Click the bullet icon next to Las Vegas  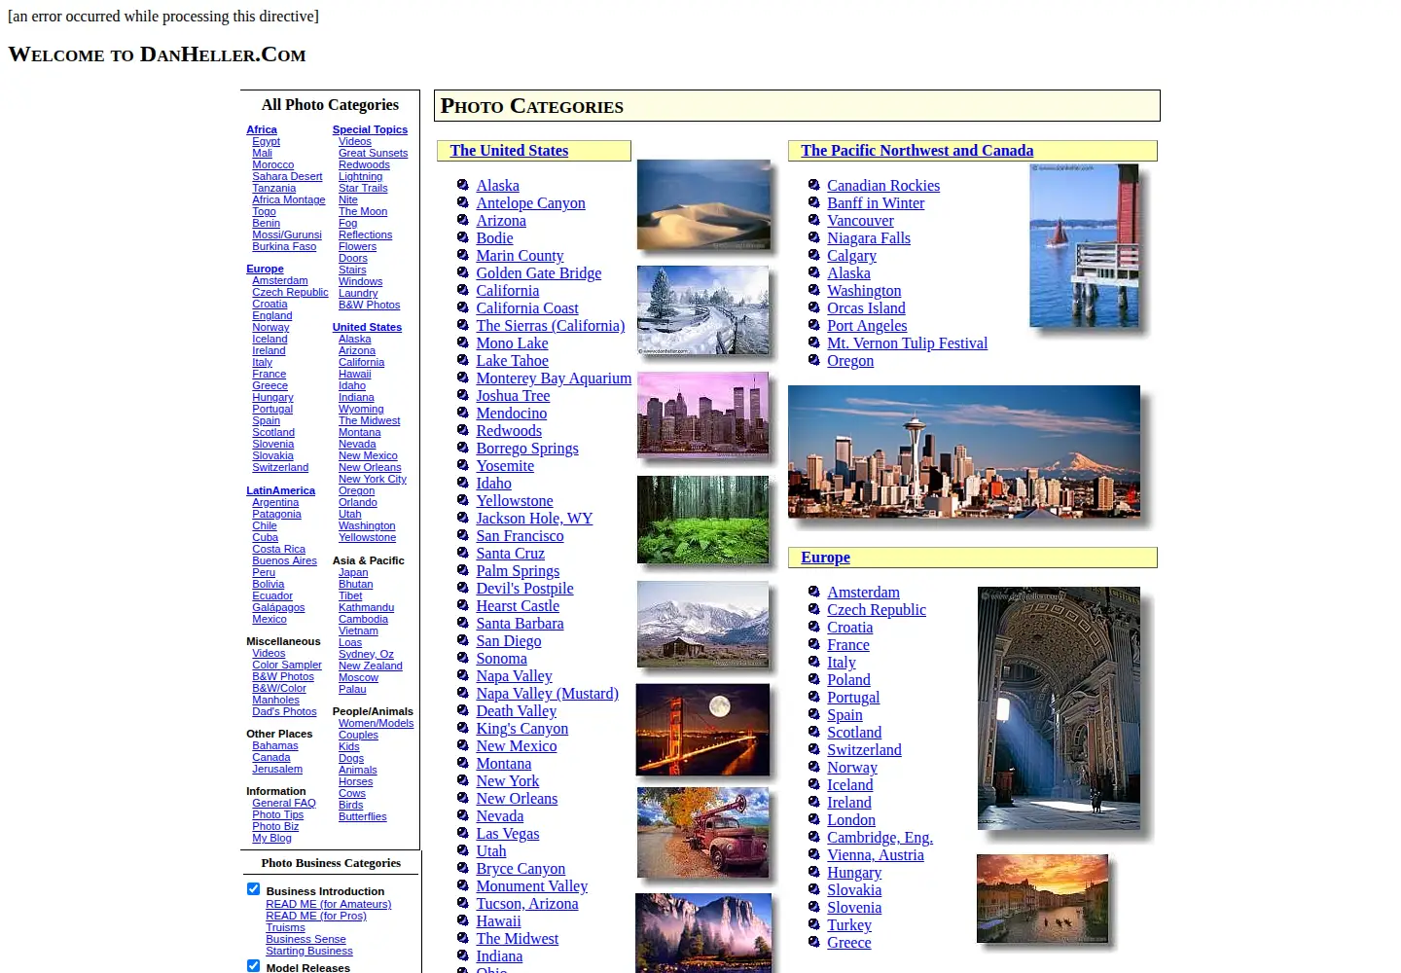[463, 833]
